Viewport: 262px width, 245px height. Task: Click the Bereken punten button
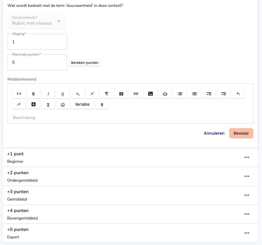[x=85, y=63]
